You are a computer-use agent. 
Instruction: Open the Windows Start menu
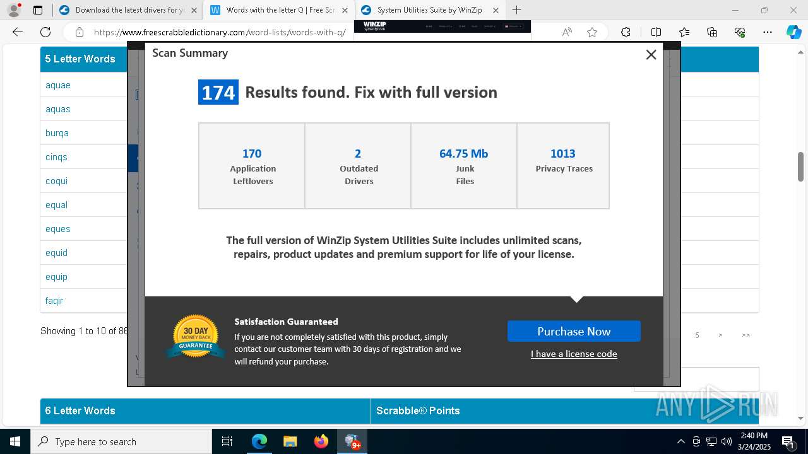coord(15,441)
